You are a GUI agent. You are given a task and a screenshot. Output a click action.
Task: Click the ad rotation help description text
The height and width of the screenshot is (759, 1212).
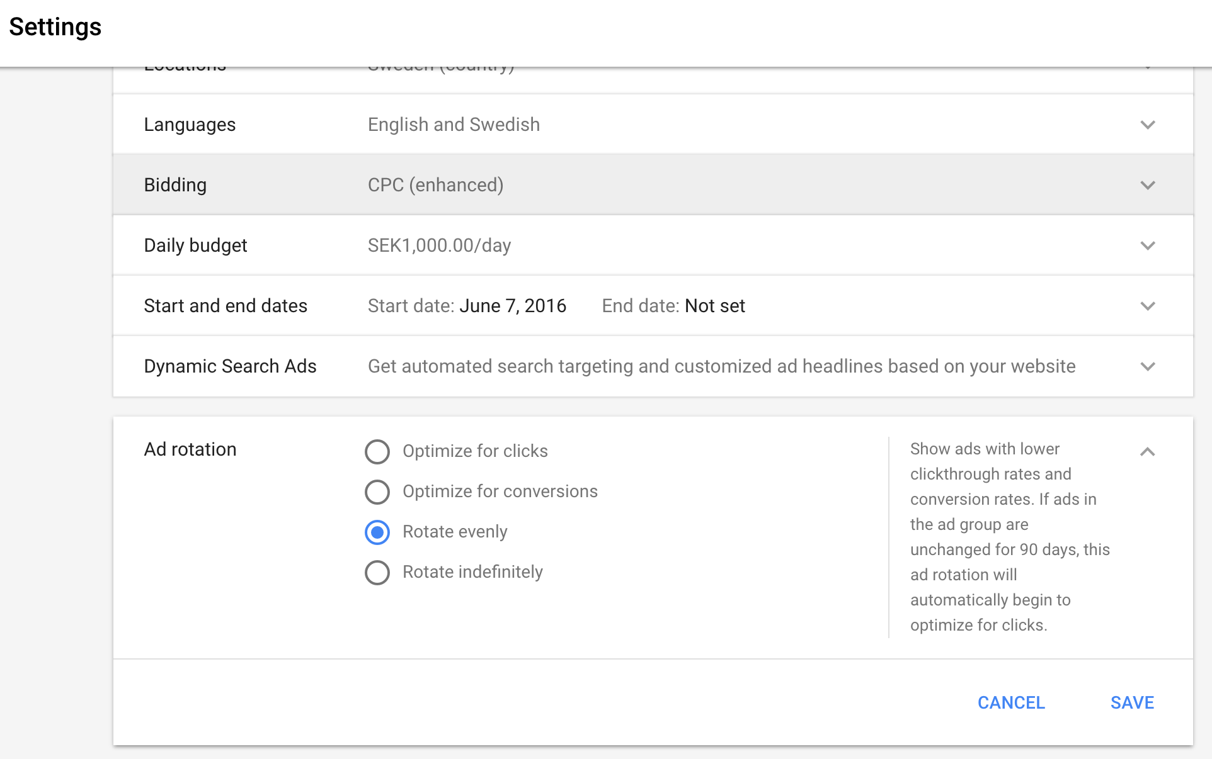pyautogui.click(x=1010, y=537)
